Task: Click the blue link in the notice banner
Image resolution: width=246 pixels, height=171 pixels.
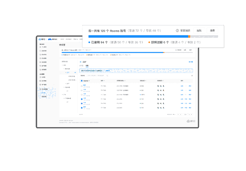Action: point(107,71)
